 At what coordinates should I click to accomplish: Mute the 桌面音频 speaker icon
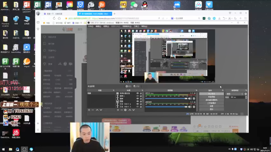click(x=190, y=107)
